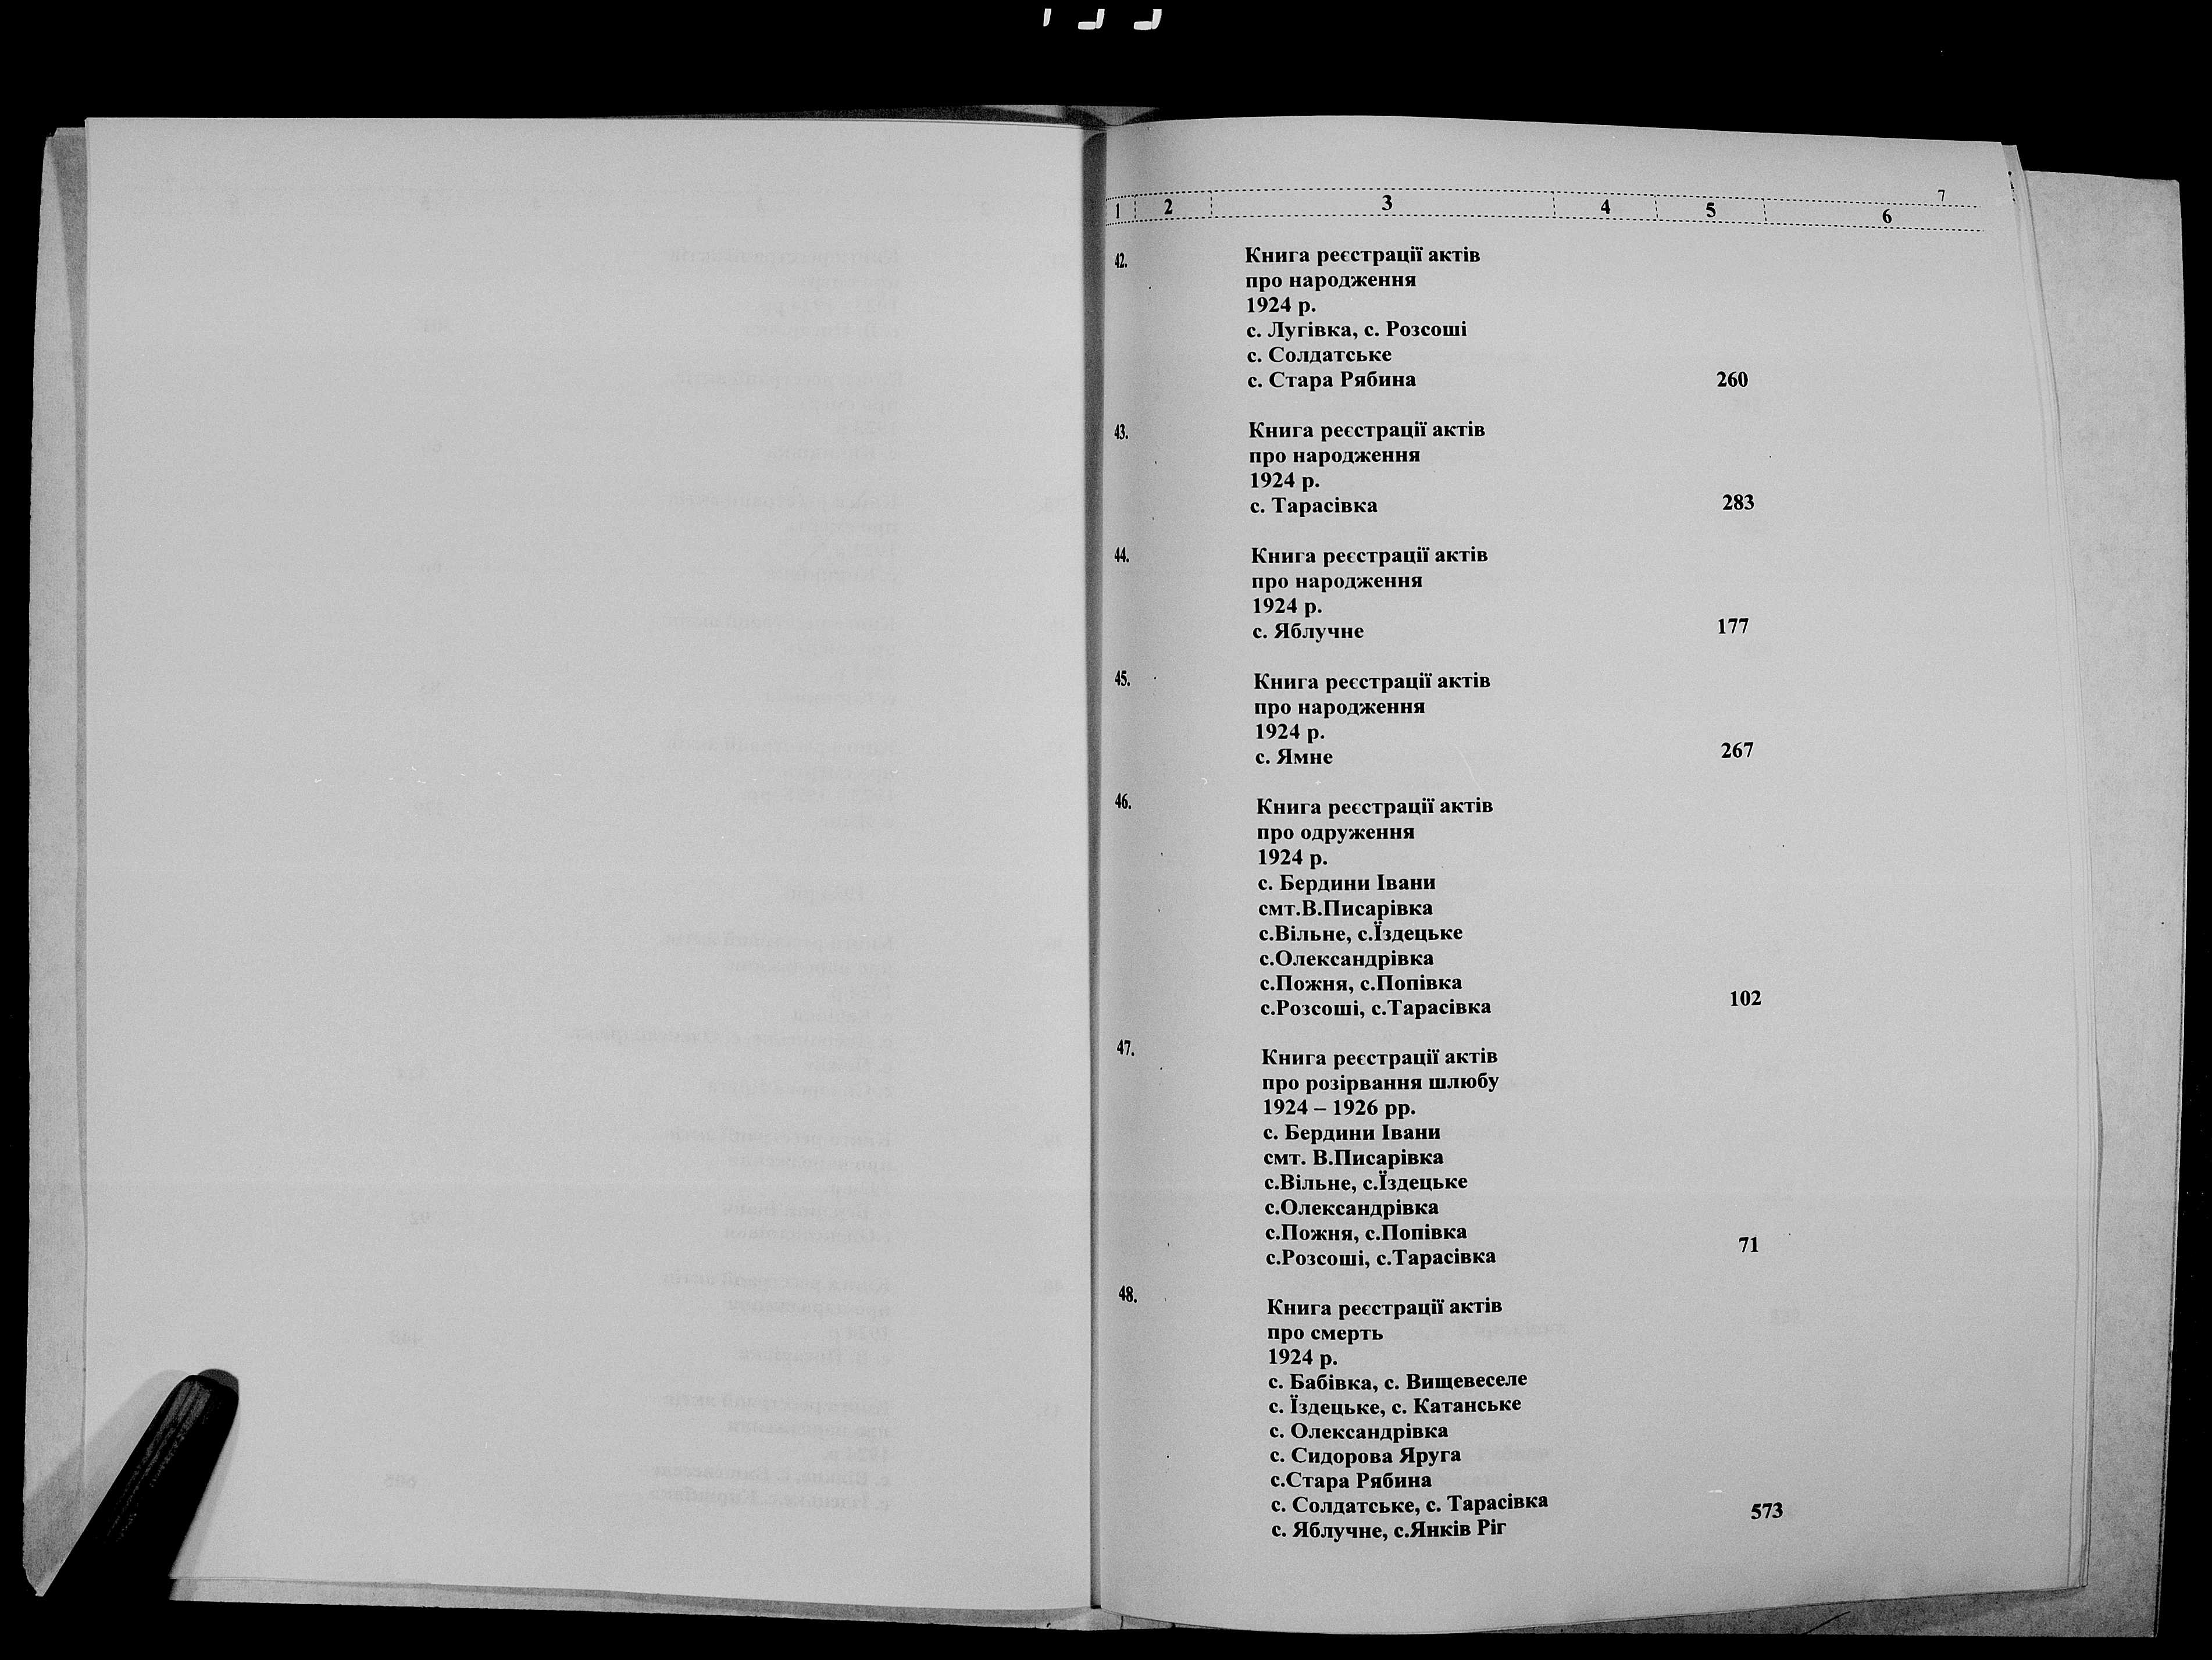Select the page count value 267
The height and width of the screenshot is (1660, 2212).
coord(1737,751)
